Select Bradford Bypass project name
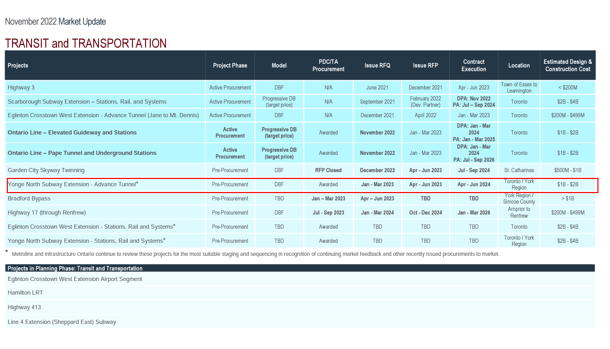Screen dimensions: 610x349 point(29,198)
